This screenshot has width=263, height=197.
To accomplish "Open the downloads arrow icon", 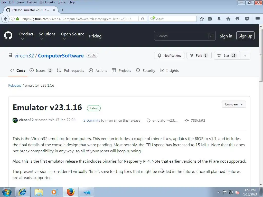I will (x=219, y=19).
